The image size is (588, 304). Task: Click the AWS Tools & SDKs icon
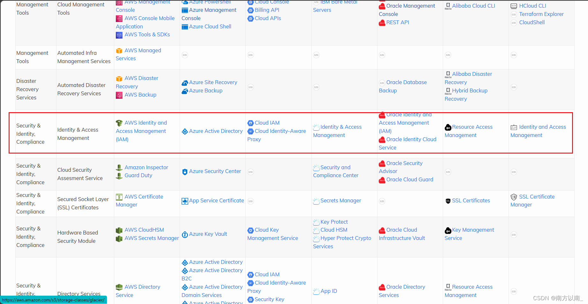point(119,35)
